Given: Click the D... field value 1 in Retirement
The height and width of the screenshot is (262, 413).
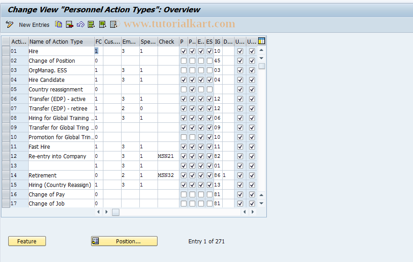Looking at the screenshot, I should [228, 175].
